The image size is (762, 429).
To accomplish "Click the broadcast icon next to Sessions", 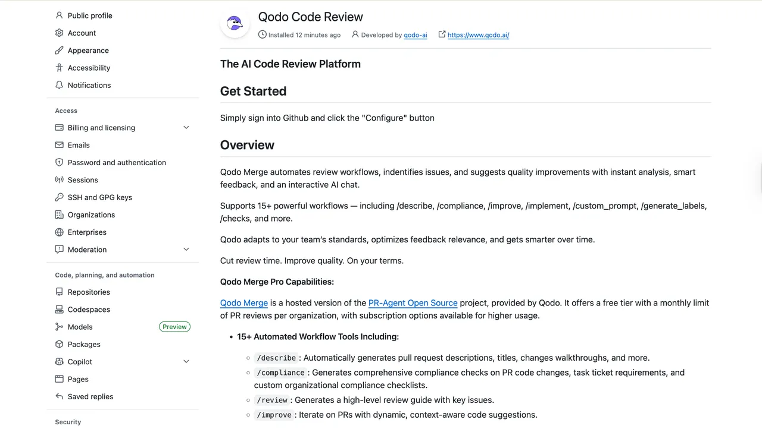I will [x=59, y=180].
